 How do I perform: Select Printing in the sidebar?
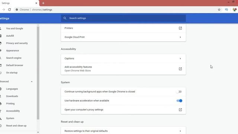[10, 103]
